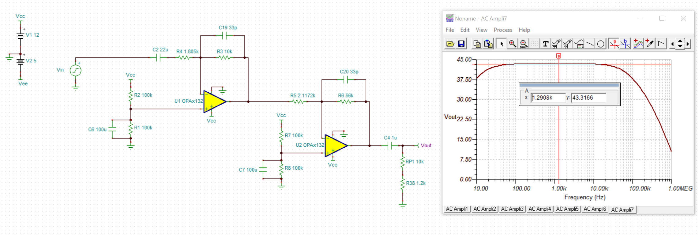
Task: Click the V1 12 battery symbol
Action: click(x=21, y=35)
